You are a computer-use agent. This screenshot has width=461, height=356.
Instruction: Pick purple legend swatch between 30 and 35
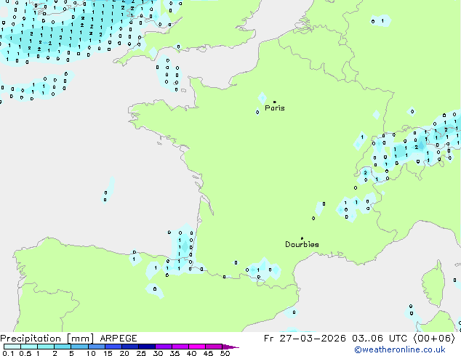pos(164,347)
